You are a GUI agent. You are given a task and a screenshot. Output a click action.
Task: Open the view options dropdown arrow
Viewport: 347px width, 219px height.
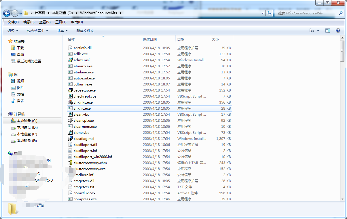point(318,31)
